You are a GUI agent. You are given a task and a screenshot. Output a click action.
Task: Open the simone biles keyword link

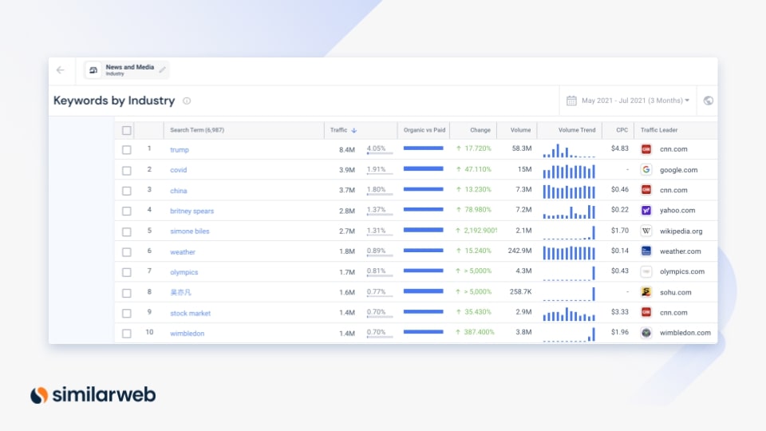(190, 231)
